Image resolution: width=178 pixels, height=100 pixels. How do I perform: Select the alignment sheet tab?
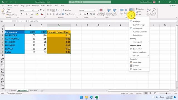(x=33, y=90)
